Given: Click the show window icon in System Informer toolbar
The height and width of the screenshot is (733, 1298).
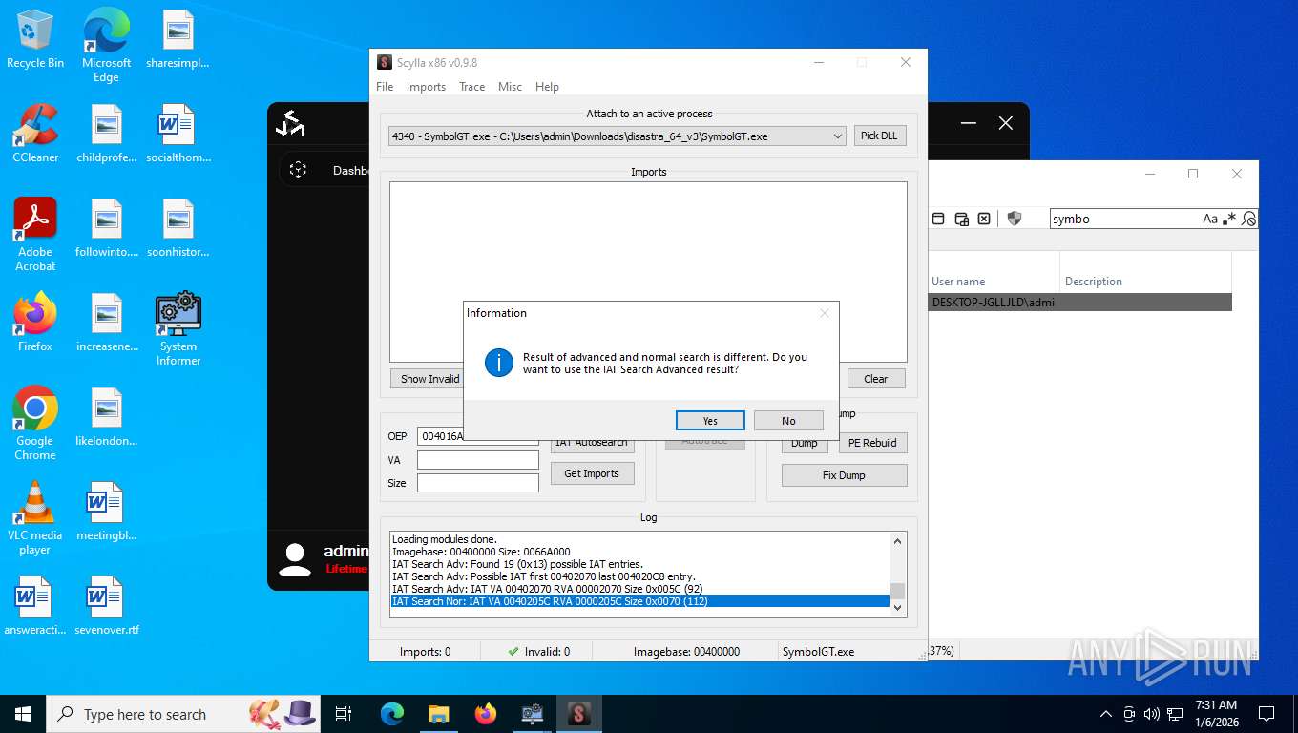Looking at the screenshot, I should [x=938, y=219].
